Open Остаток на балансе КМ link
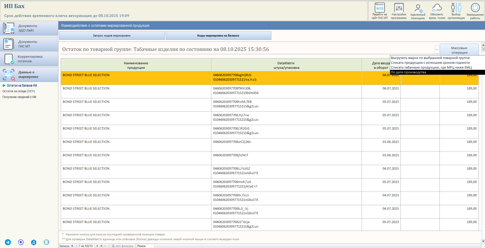485x248 pixels. click(x=22, y=86)
